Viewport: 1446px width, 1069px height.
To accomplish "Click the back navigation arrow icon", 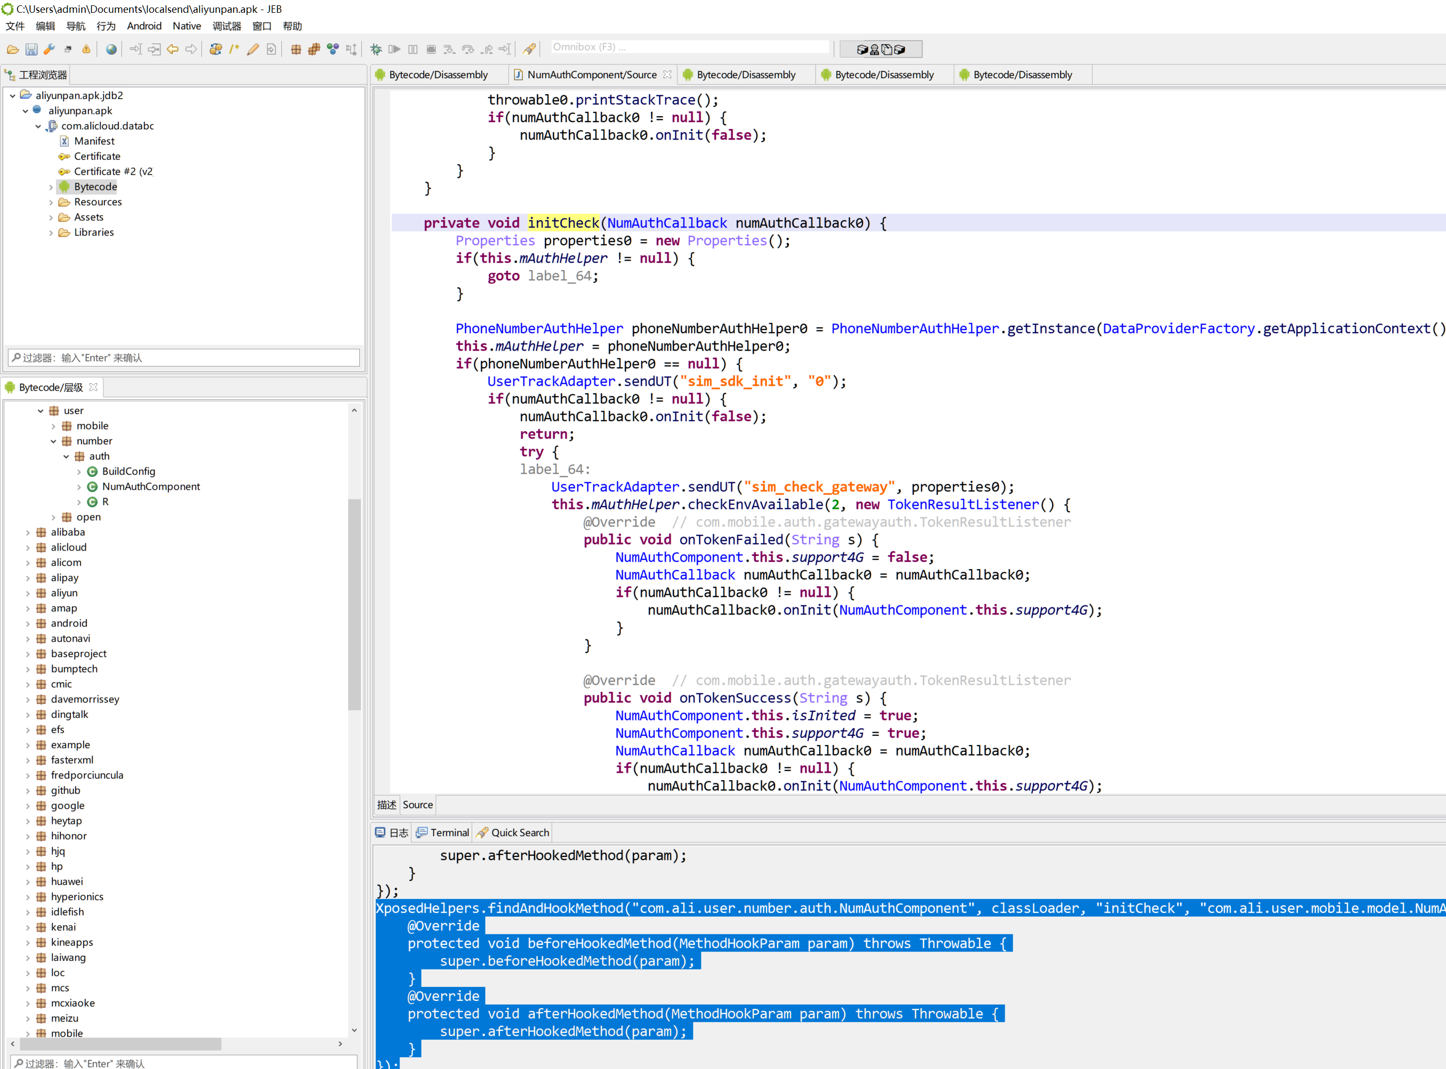I will click(172, 49).
